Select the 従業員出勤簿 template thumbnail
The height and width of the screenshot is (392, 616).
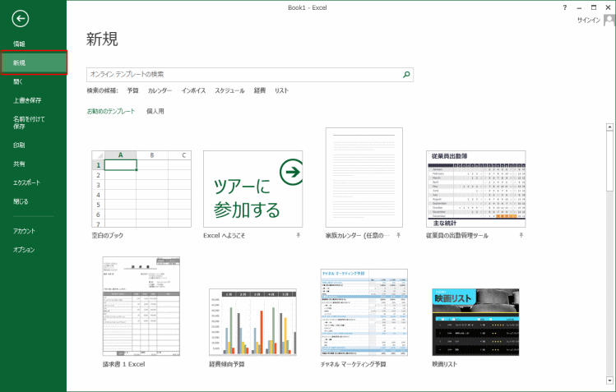[475, 189]
